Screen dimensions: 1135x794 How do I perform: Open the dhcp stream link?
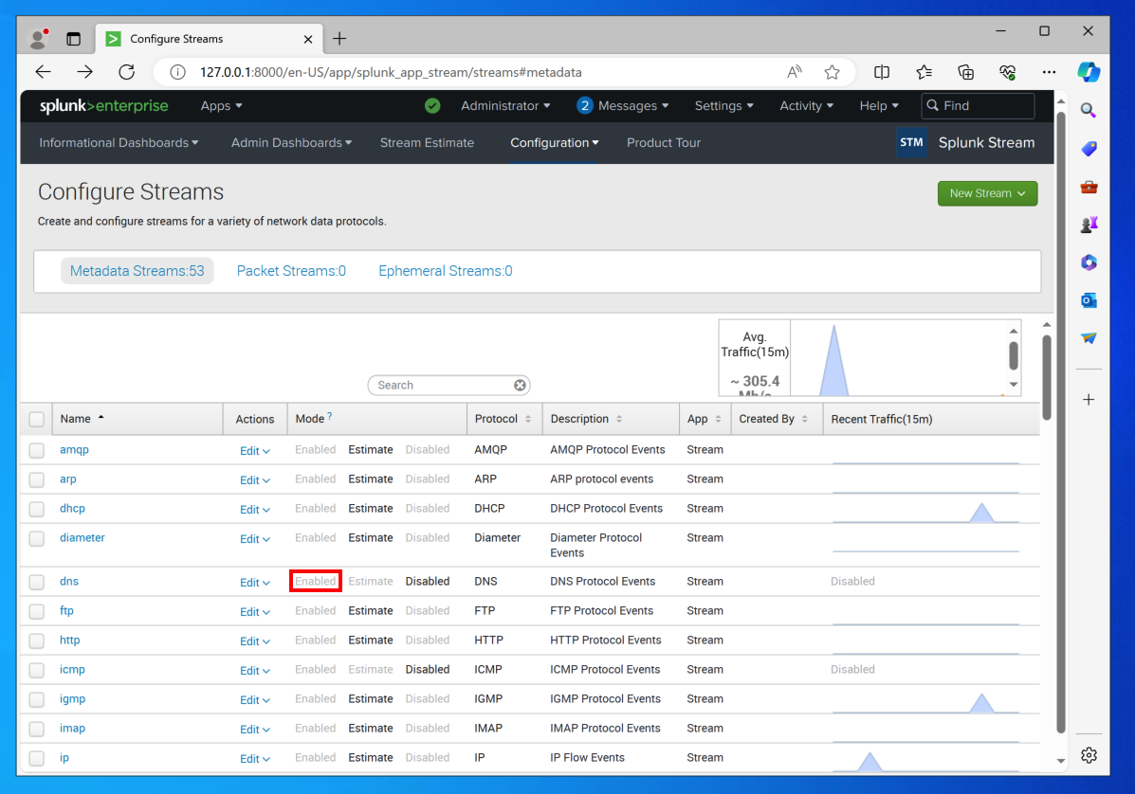click(x=72, y=509)
